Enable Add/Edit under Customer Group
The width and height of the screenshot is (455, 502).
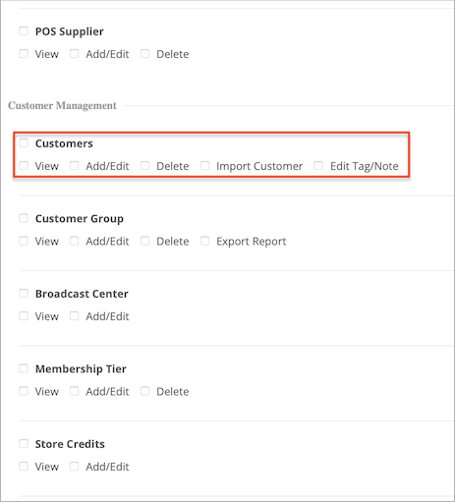coord(74,241)
